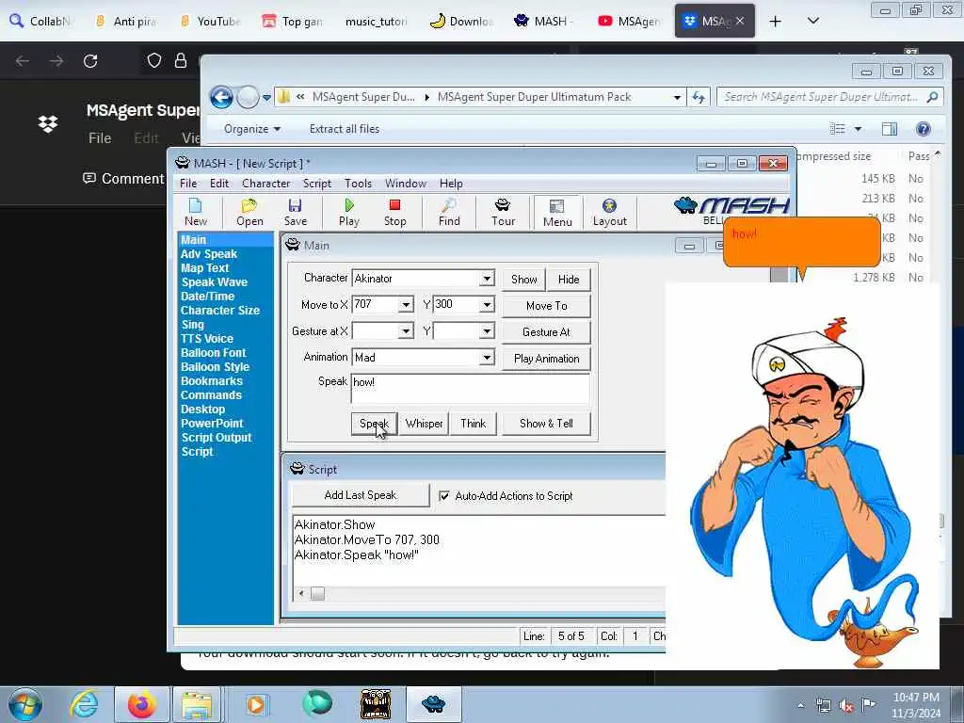The image size is (964, 723).
Task: Click the padlock site info icon
Action: [180, 60]
